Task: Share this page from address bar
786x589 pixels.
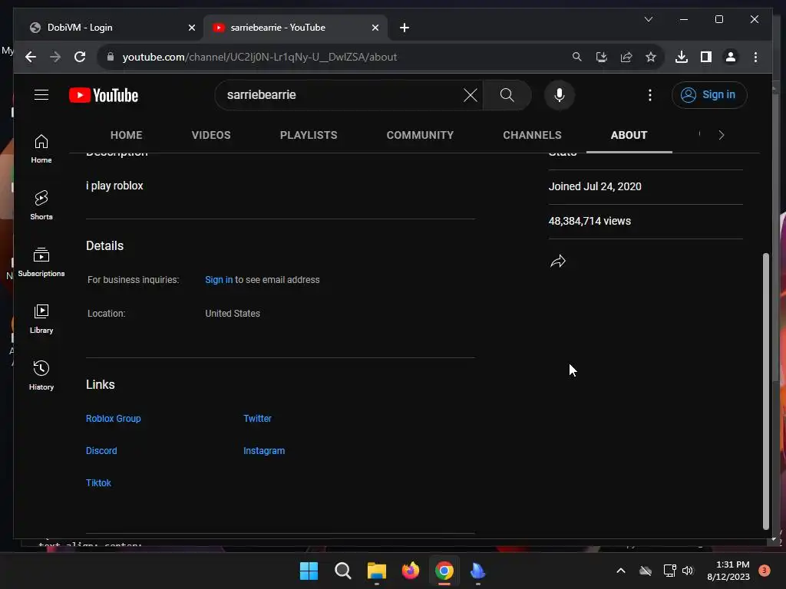Action: click(626, 57)
